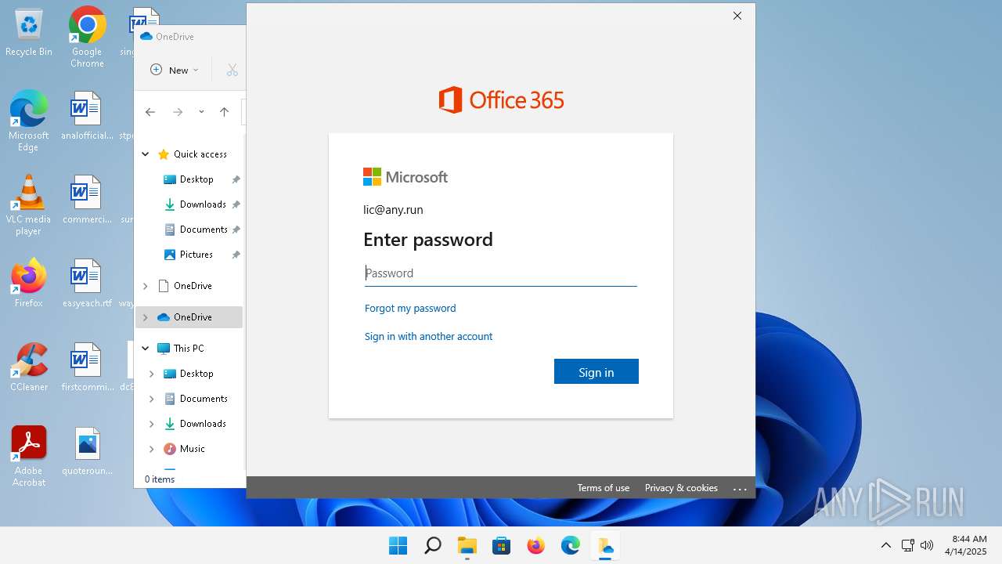Click the Cut scissors icon in Explorer
Screen dimensions: 1002x564
(x=232, y=70)
